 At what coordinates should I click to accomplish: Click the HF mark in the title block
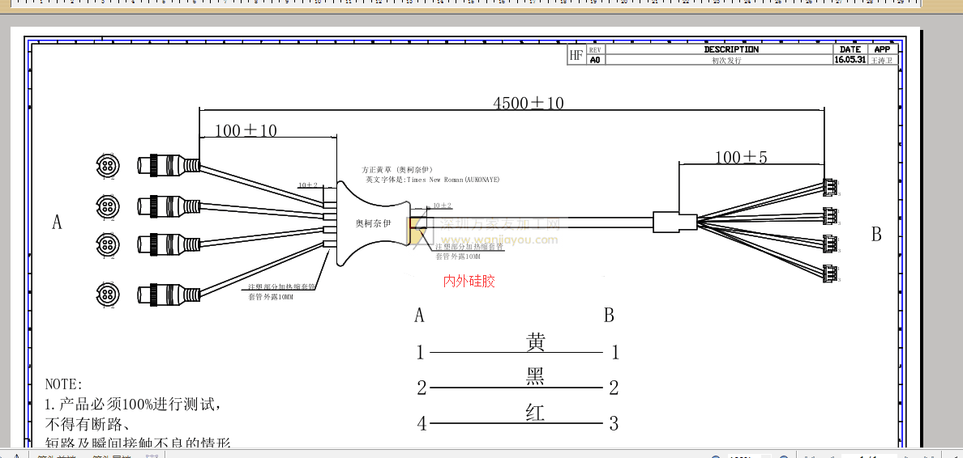(x=576, y=55)
